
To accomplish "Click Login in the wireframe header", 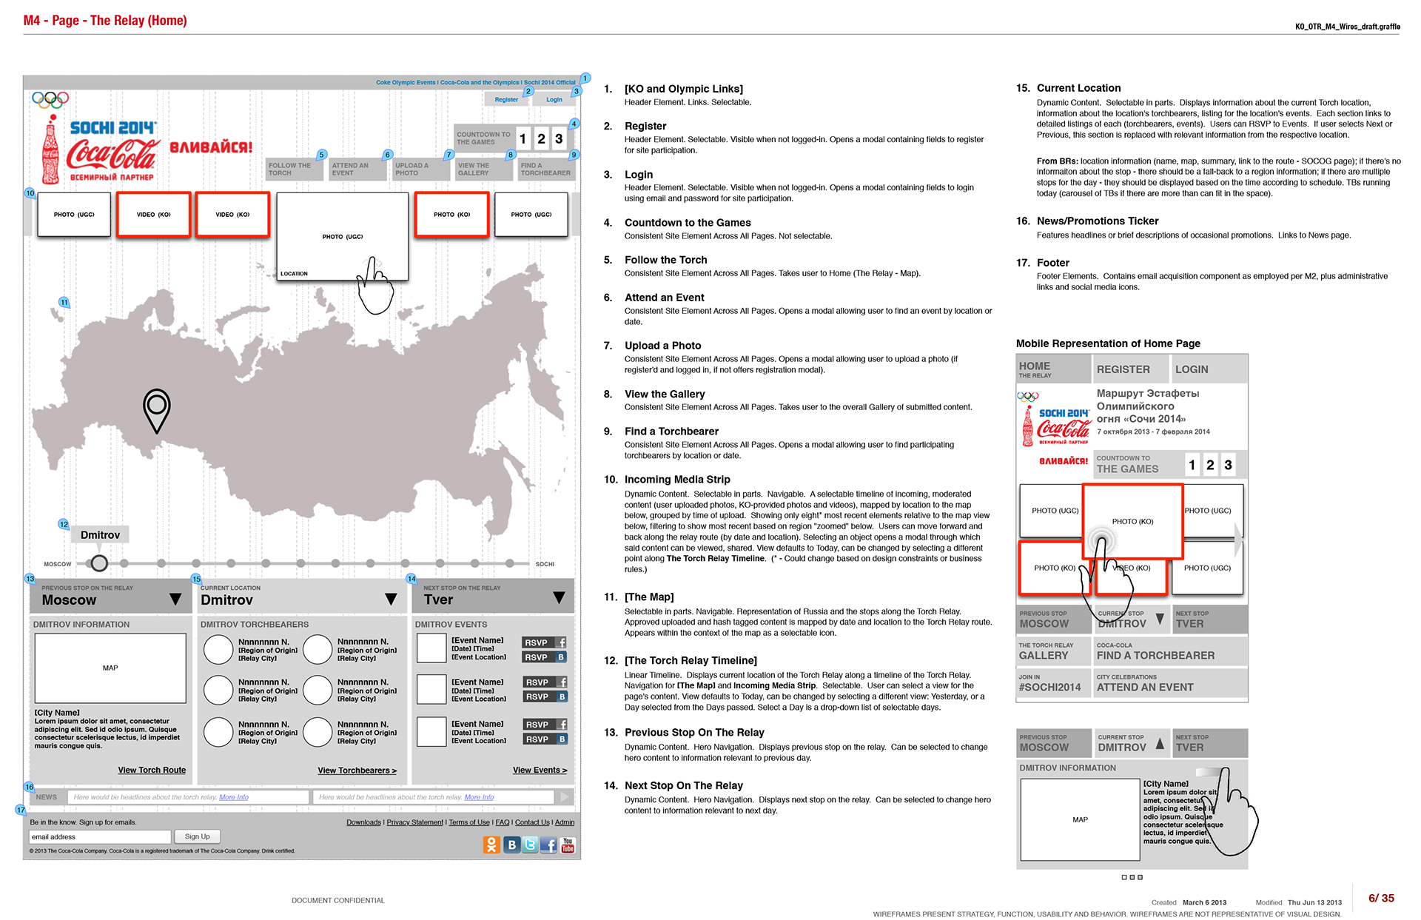I will (554, 99).
